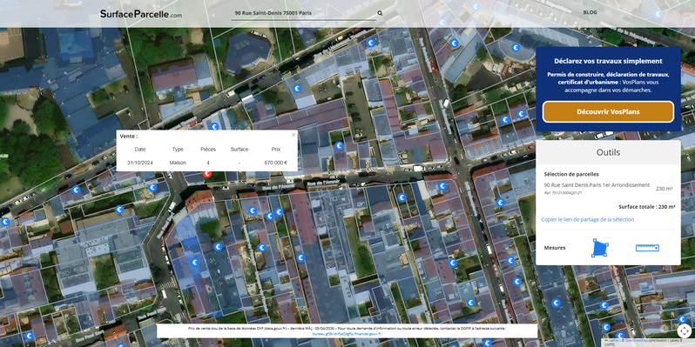695x347 pixels.
Task: Open the dgfip.finances.gouv.fr email link
Action: (347, 334)
